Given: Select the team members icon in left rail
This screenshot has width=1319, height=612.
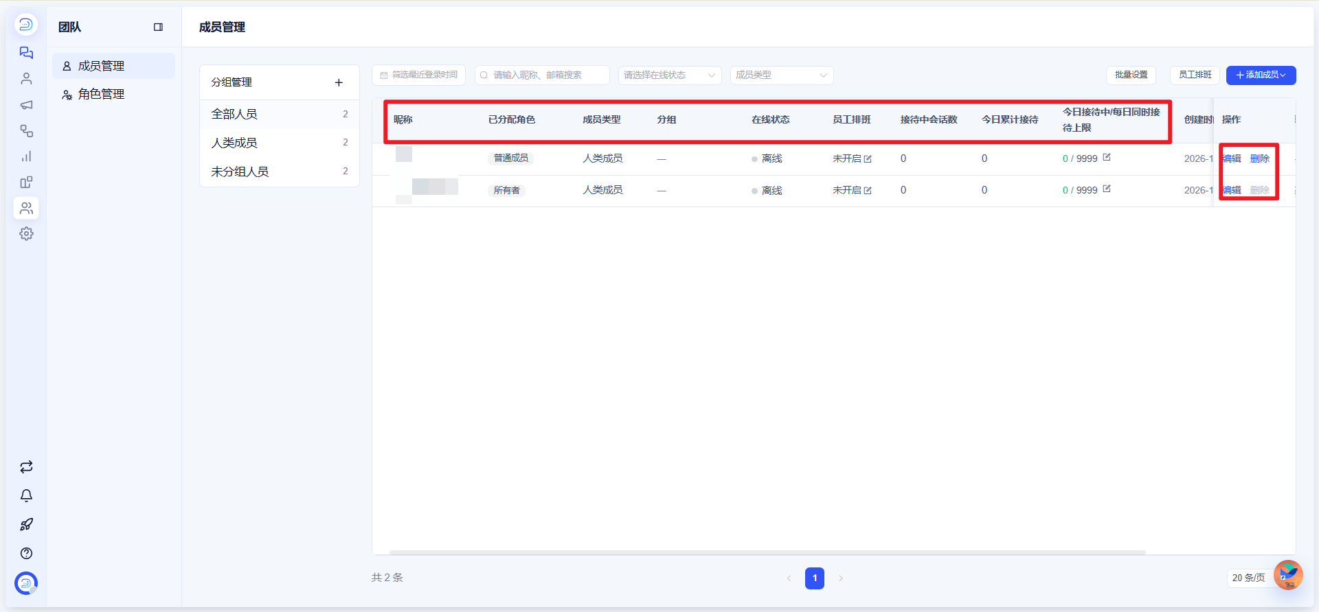Looking at the screenshot, I should click(26, 208).
